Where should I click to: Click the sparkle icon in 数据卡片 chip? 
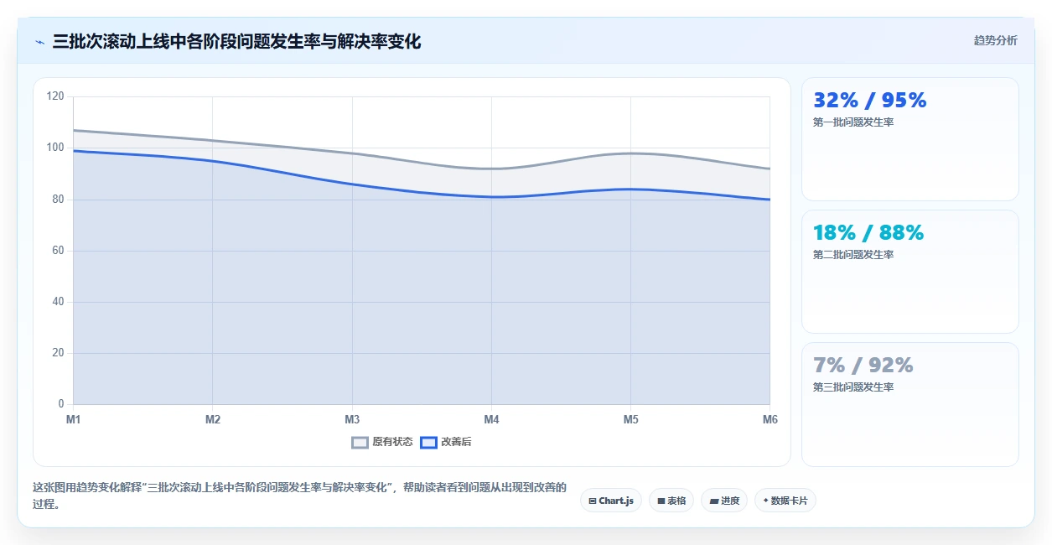pyautogui.click(x=765, y=501)
